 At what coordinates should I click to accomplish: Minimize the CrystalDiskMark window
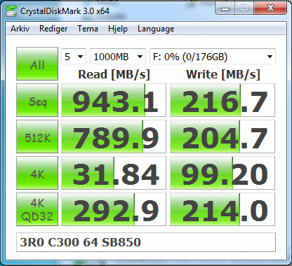225,8
